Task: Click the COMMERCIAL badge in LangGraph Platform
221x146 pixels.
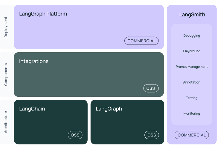Action: click(141, 41)
